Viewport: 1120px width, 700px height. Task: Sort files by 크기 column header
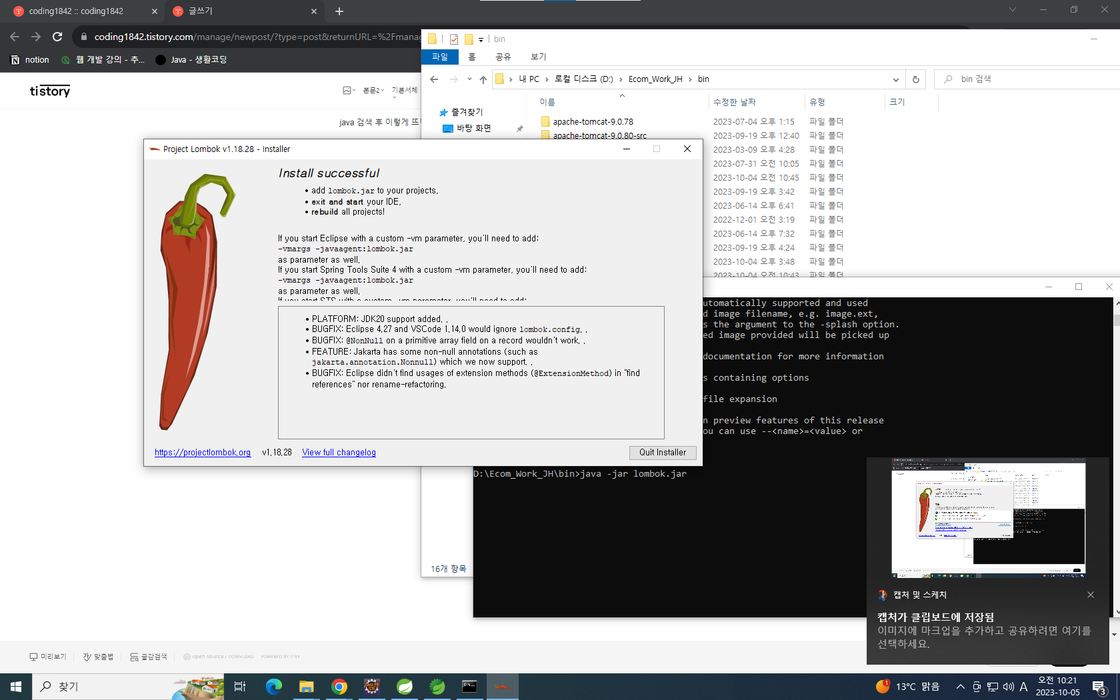click(897, 102)
